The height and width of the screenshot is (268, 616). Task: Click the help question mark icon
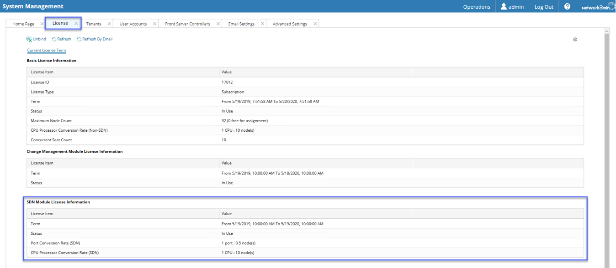(x=567, y=6)
